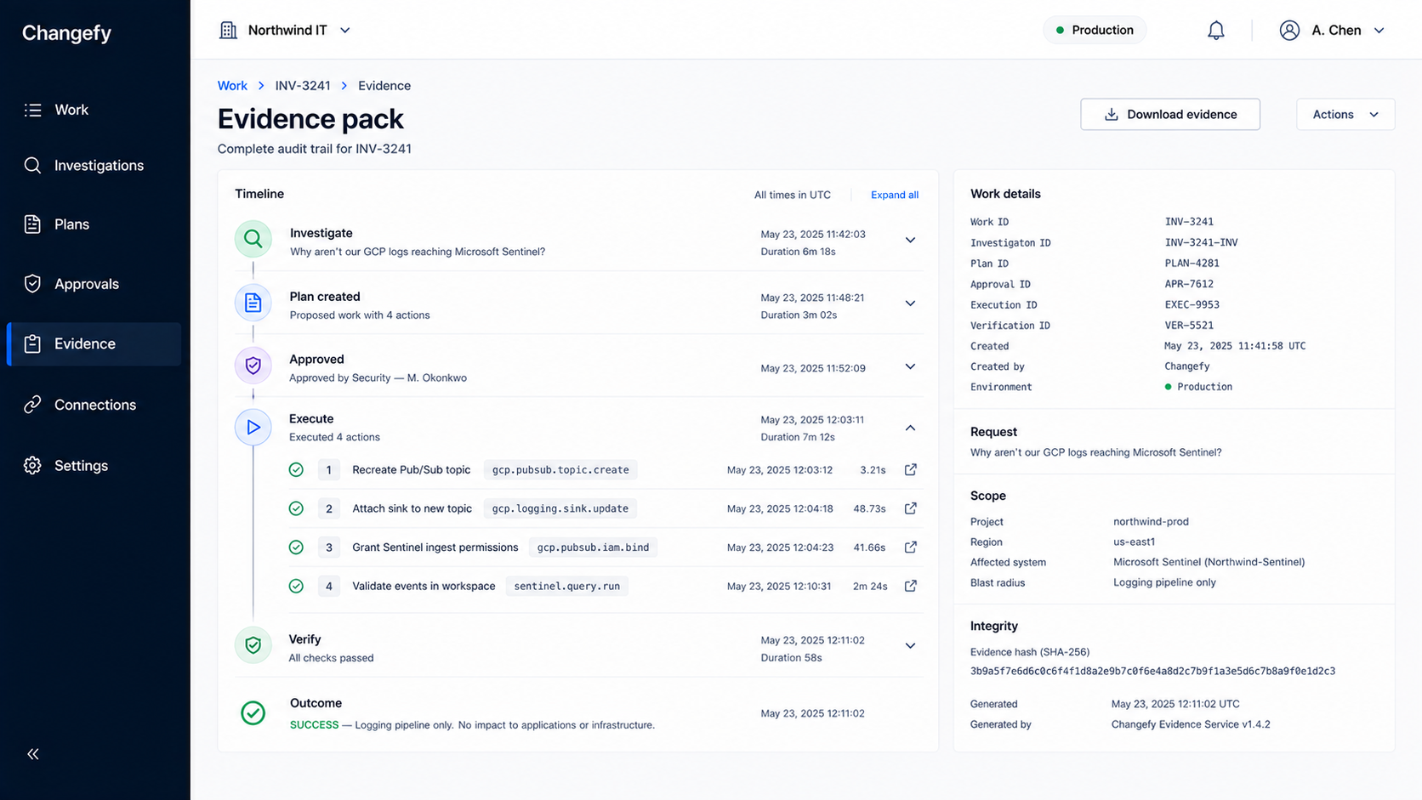Click the Plans document icon in sidebar
Screen dimensions: 1422x800
pyautogui.click(x=32, y=224)
